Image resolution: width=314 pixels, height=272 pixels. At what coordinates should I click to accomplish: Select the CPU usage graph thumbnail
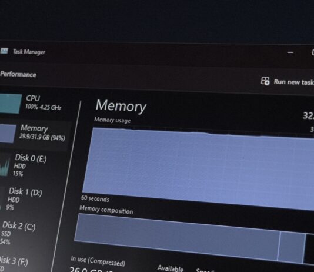[11, 104]
